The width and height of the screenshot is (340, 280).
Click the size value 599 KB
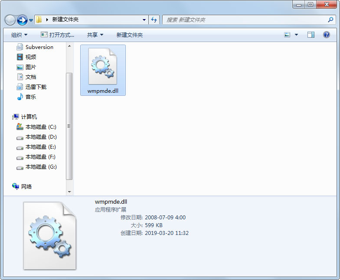(154, 225)
